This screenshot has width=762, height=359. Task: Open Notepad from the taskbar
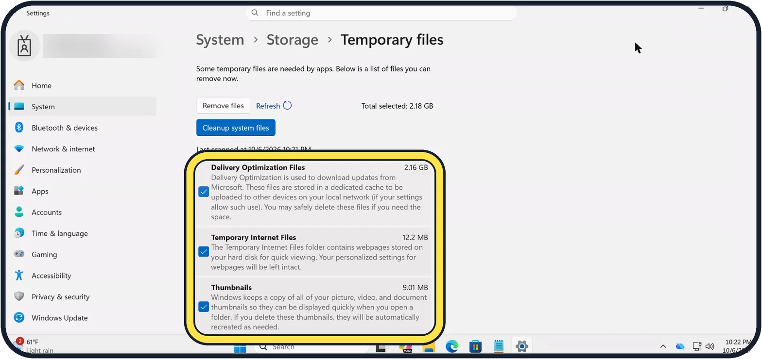(499, 346)
